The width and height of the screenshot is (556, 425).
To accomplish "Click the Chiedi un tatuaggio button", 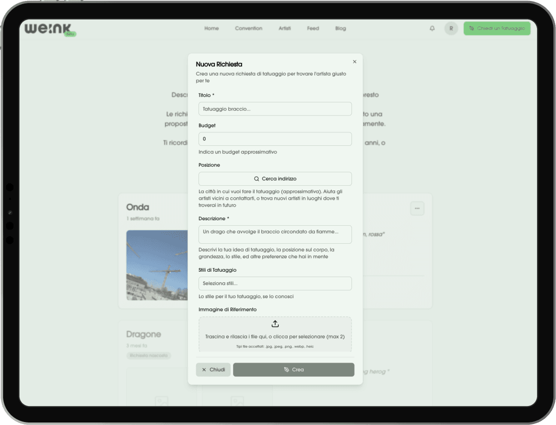I will coord(496,28).
